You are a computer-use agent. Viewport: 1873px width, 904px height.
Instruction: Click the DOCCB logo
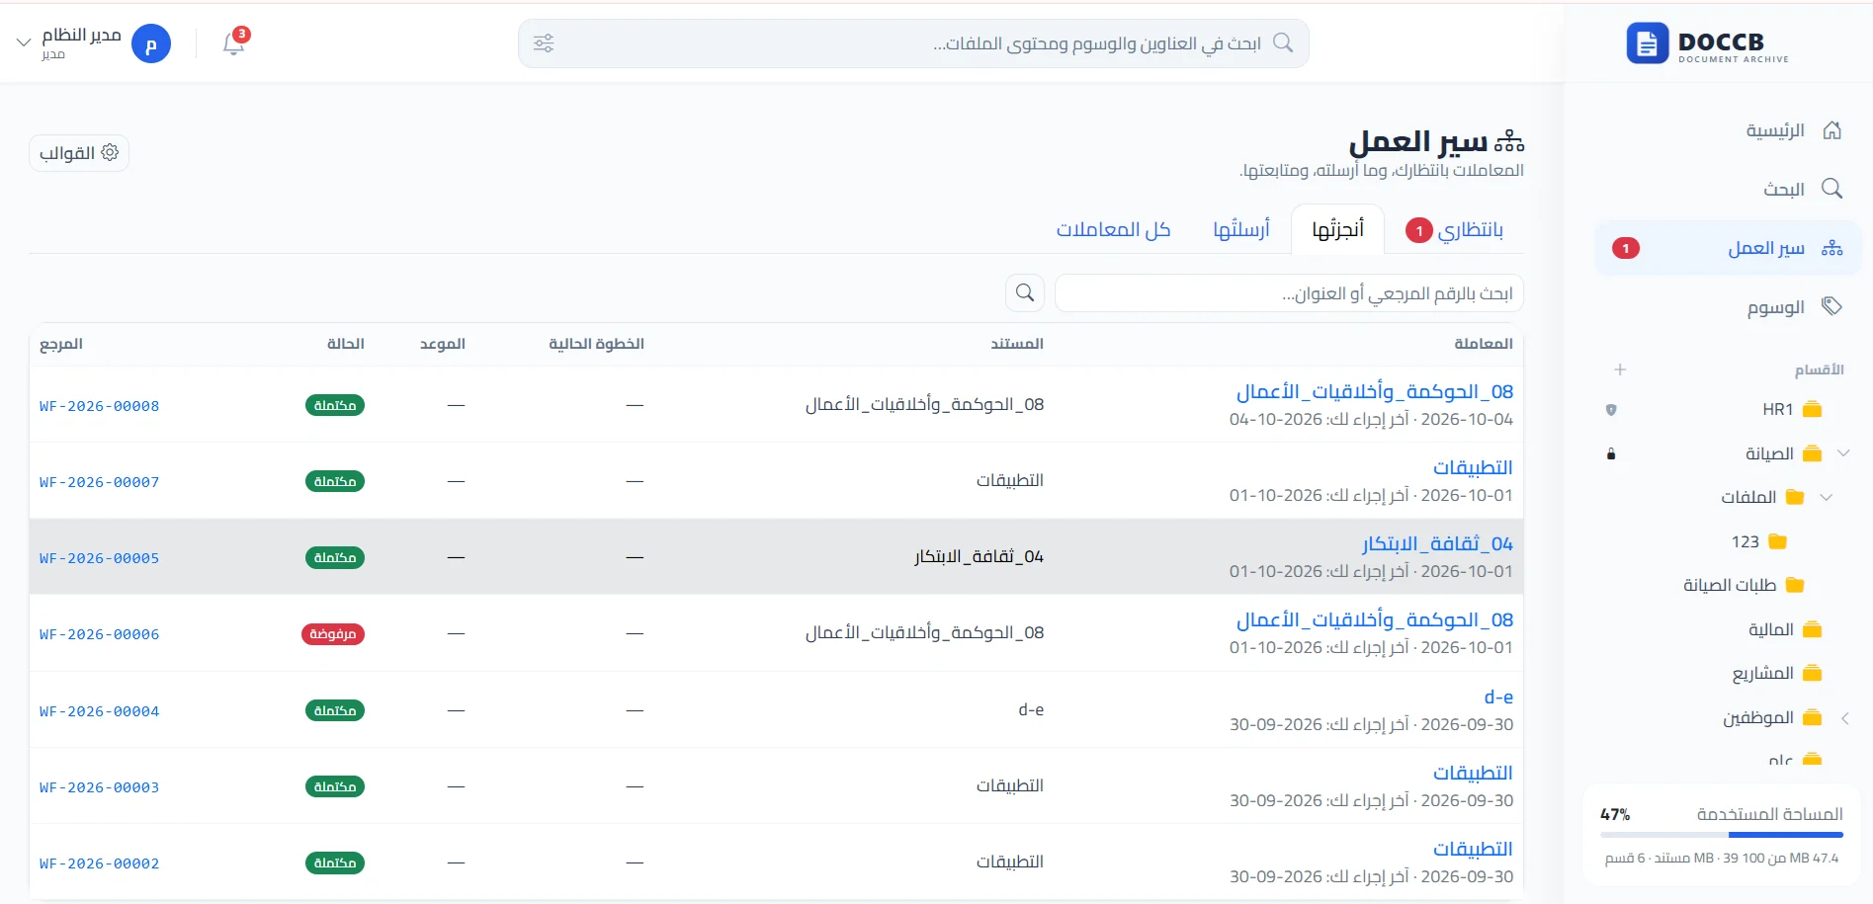[x=1708, y=43]
